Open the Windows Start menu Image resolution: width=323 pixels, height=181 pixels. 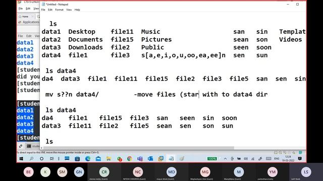[x=21, y=159]
